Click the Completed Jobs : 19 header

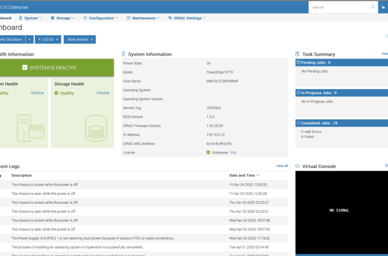click(342, 123)
